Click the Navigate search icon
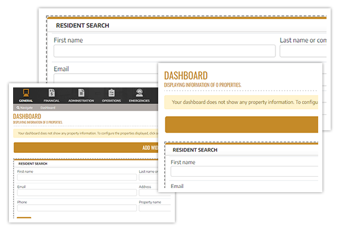The width and height of the screenshot is (339, 232). click(18, 108)
